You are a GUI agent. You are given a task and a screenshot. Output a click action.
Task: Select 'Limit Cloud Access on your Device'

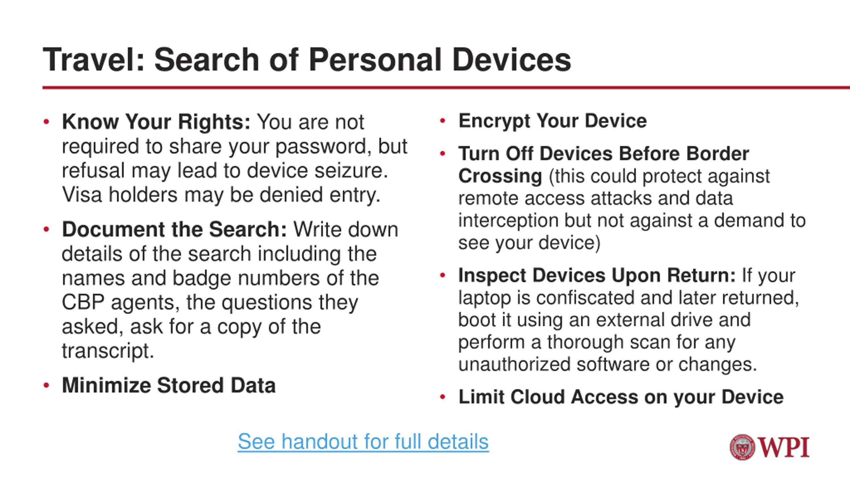[621, 397]
